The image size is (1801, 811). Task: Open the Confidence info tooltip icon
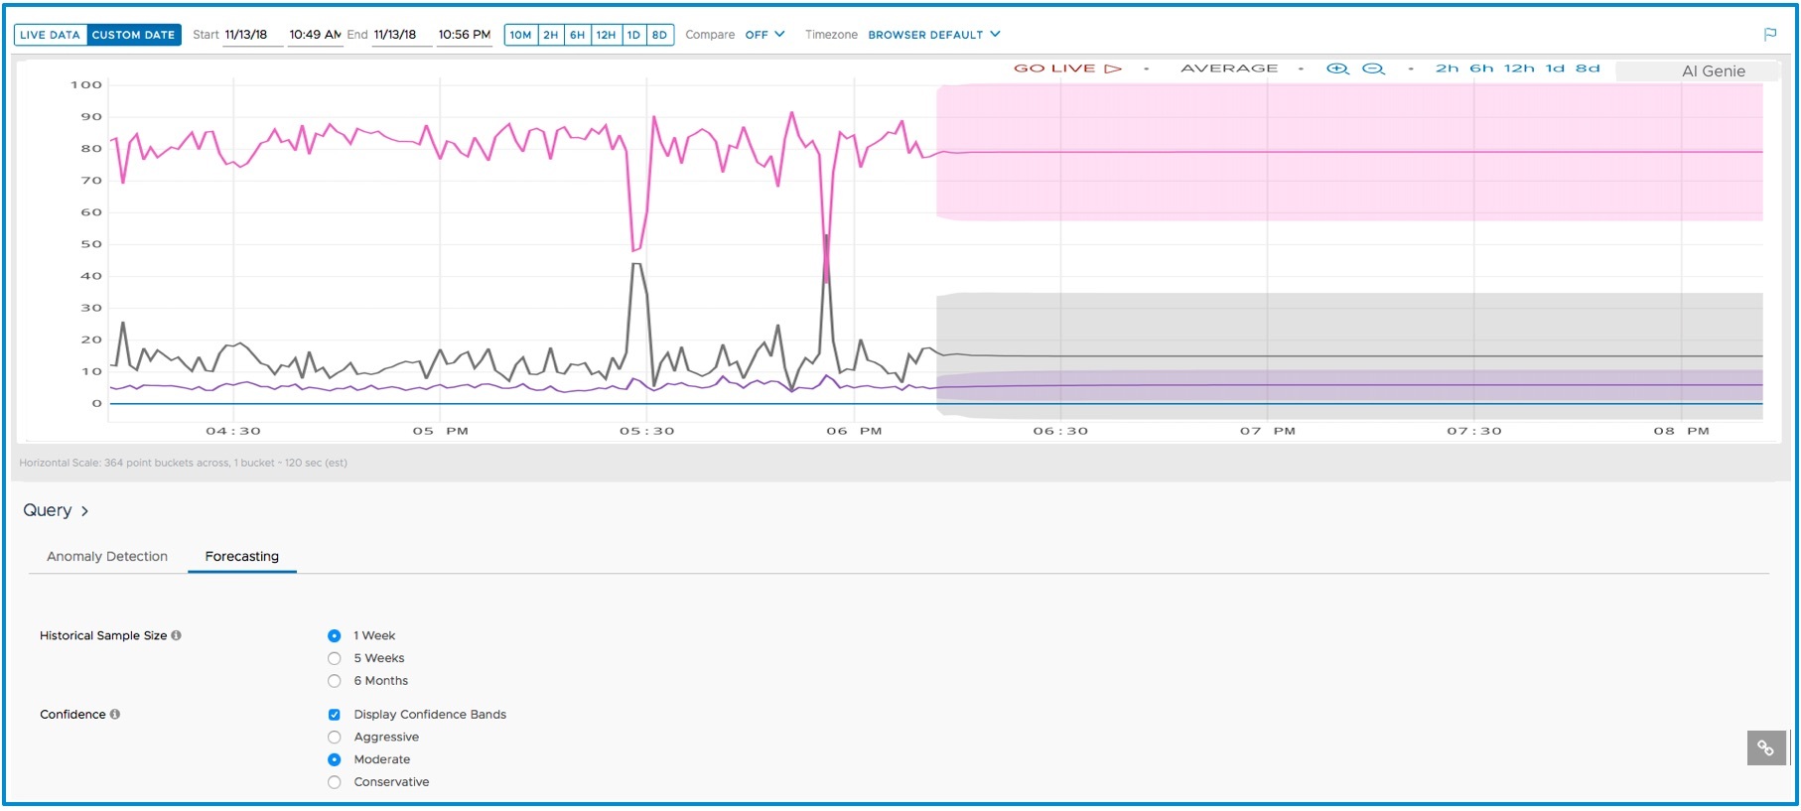(115, 714)
